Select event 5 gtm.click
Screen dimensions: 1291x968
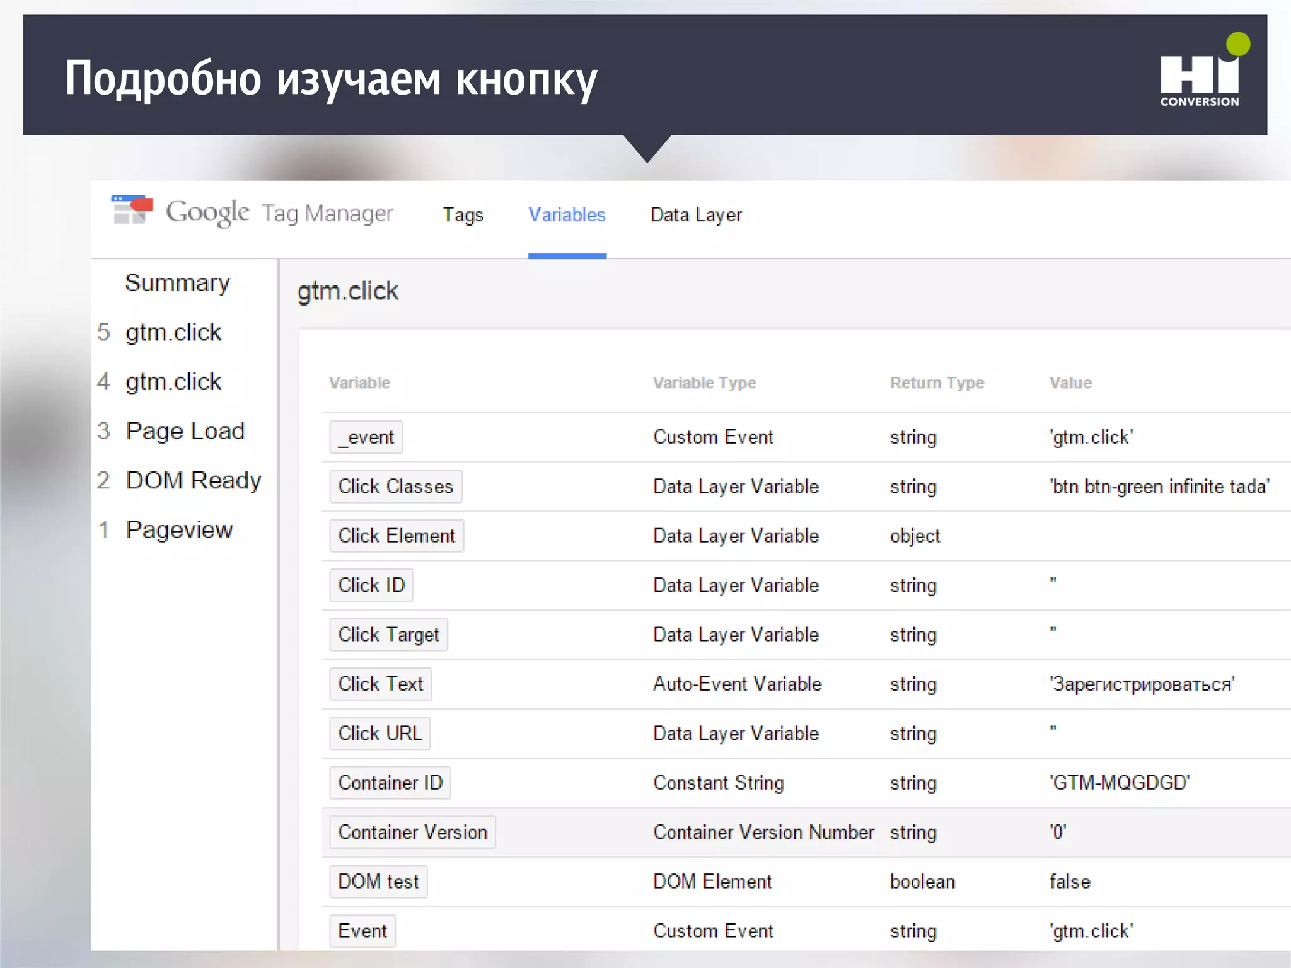173,332
